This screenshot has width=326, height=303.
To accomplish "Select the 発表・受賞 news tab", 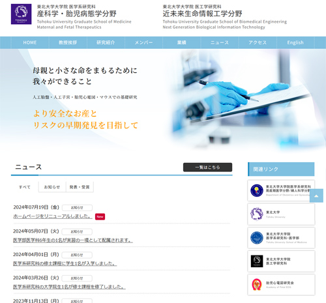I will point(80,187).
